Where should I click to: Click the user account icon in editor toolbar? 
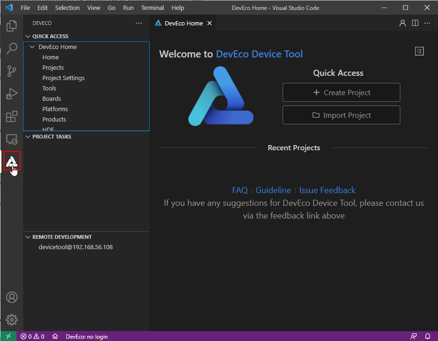pos(403,23)
